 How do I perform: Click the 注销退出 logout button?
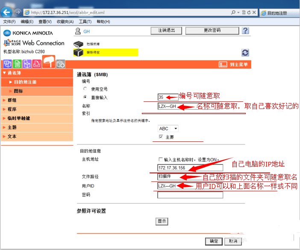pos(166,31)
